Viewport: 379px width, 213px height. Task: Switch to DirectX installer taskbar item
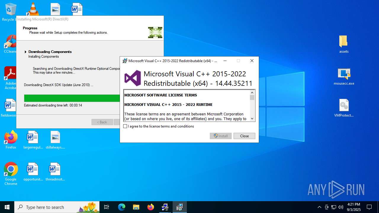(x=165, y=207)
